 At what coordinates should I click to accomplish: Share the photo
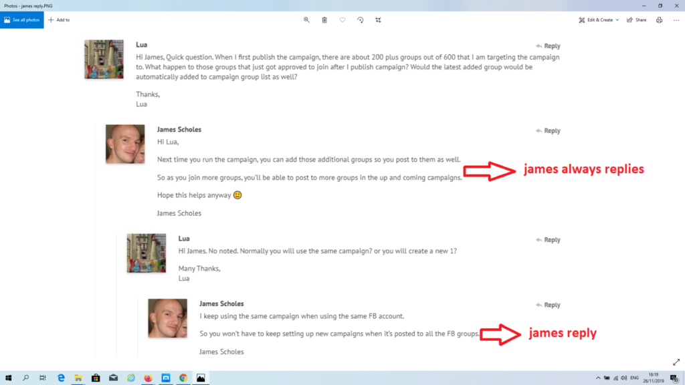(637, 20)
